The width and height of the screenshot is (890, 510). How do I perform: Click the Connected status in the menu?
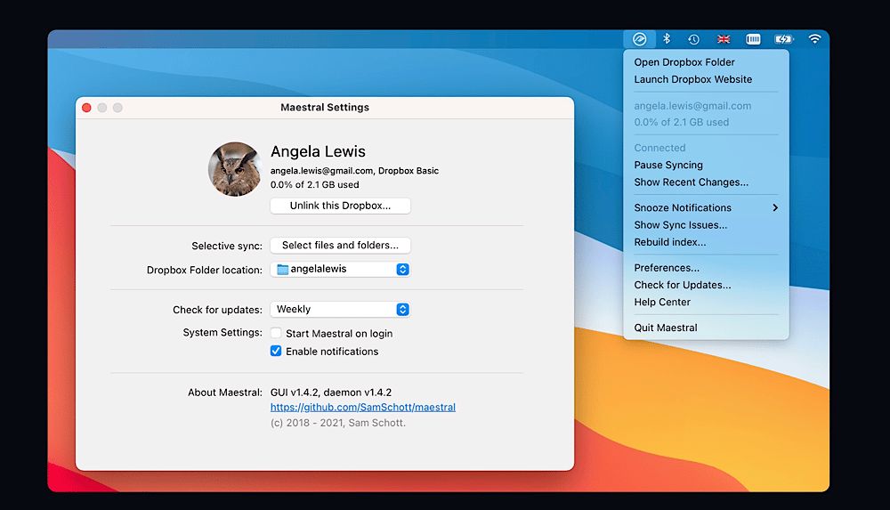[659, 148]
